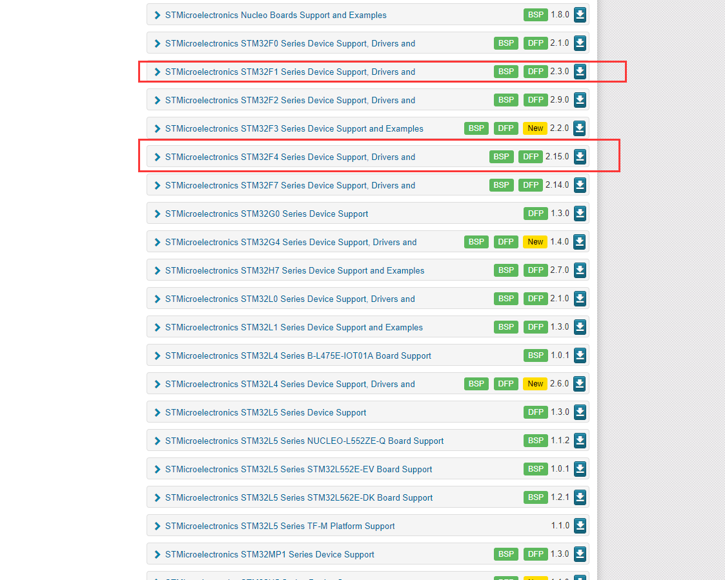Screen dimensions: 725x580
Task: Click DFP badge on STM32L5 Device Support row
Action: pos(535,412)
